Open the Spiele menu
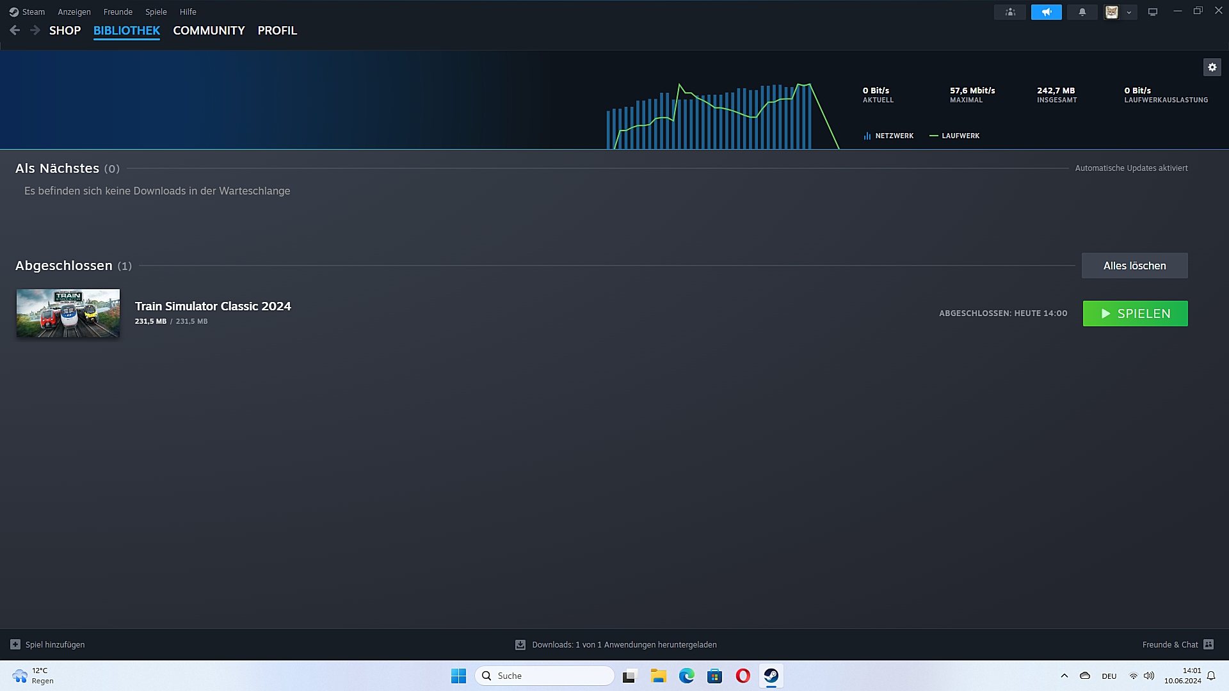1229x691 pixels. 156,12
